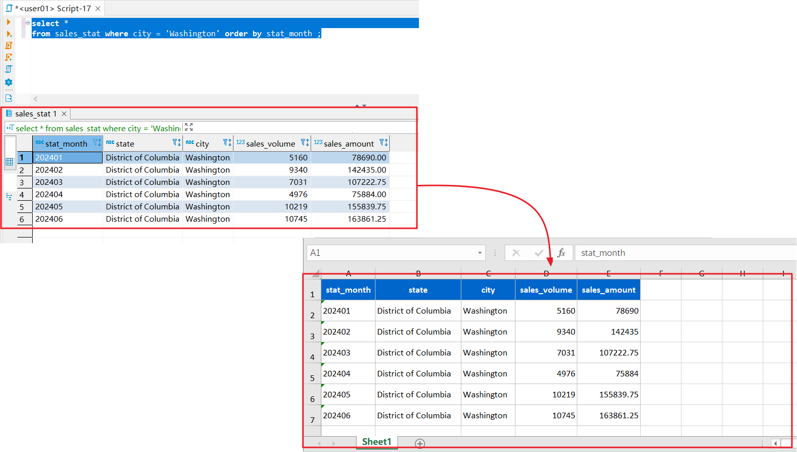Execute SQL statement in new tab

point(9,34)
